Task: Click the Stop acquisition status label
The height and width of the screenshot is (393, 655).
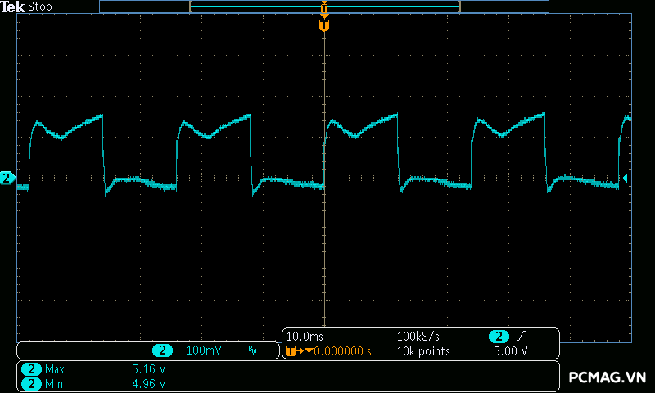Action: pyautogui.click(x=40, y=7)
